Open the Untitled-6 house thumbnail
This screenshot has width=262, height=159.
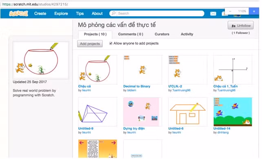(188, 112)
